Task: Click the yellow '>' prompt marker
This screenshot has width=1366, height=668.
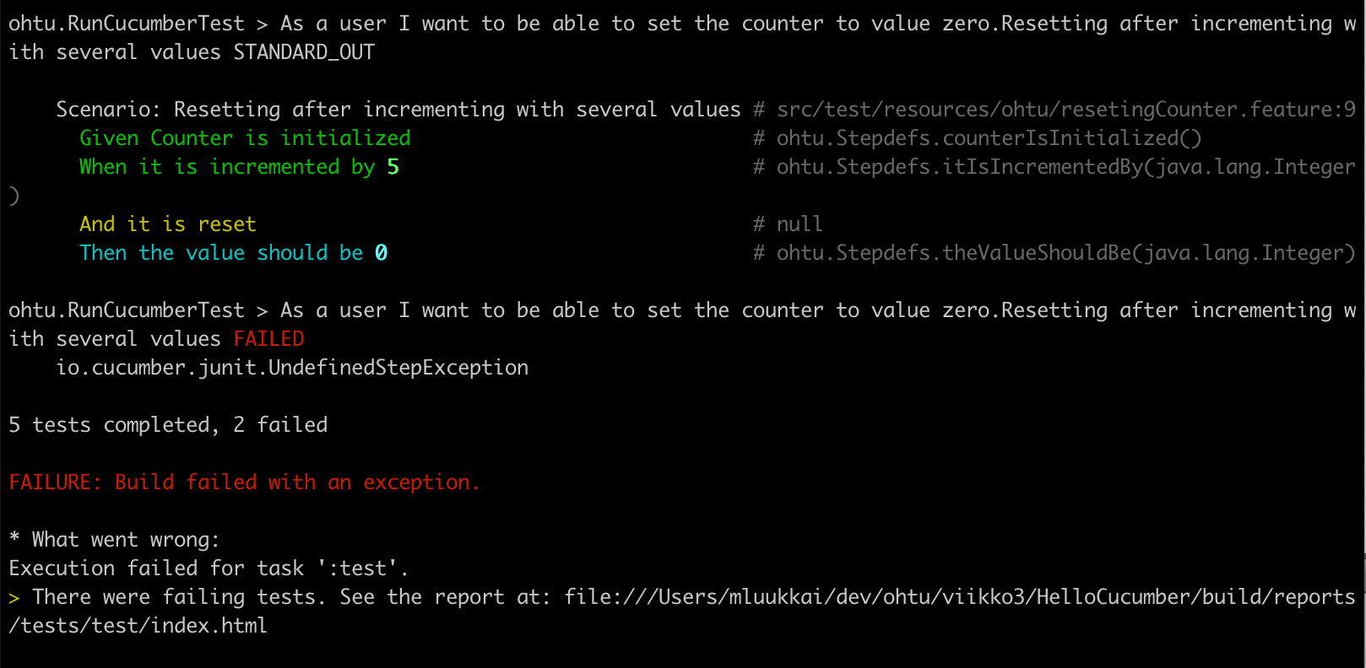Action: point(14,598)
